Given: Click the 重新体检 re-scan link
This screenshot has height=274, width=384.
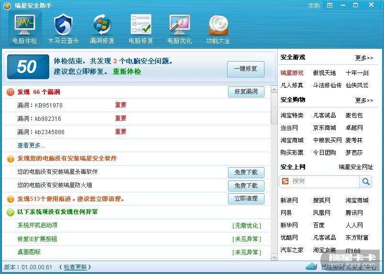Looking at the screenshot, I should tap(127, 72).
